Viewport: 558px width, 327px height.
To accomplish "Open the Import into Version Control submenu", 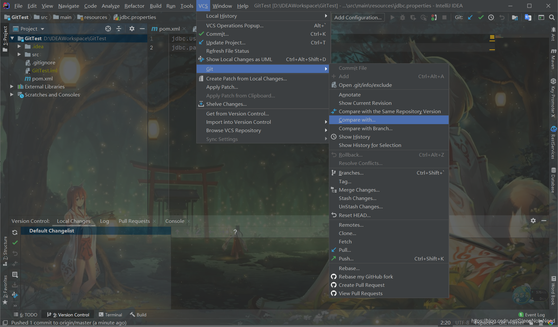I will [262, 122].
